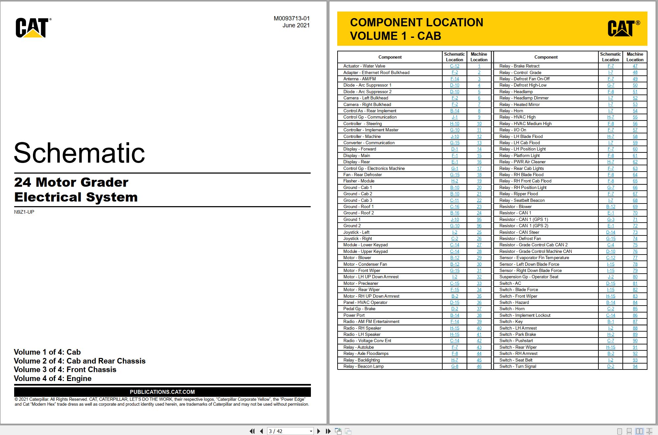Switch to single page layout

tap(619, 431)
